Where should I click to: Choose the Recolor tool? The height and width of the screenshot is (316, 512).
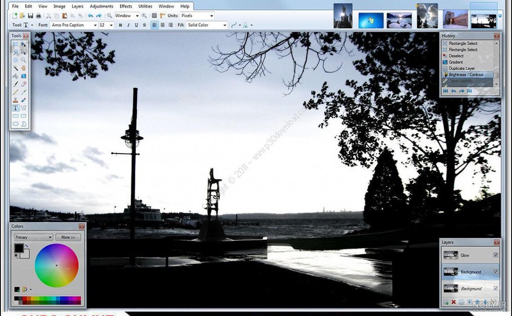pyautogui.click(x=23, y=100)
